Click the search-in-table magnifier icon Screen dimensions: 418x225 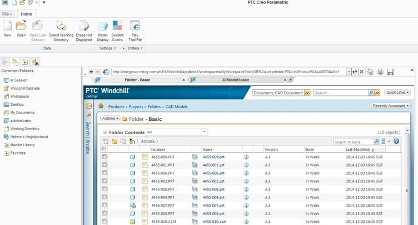point(376,141)
